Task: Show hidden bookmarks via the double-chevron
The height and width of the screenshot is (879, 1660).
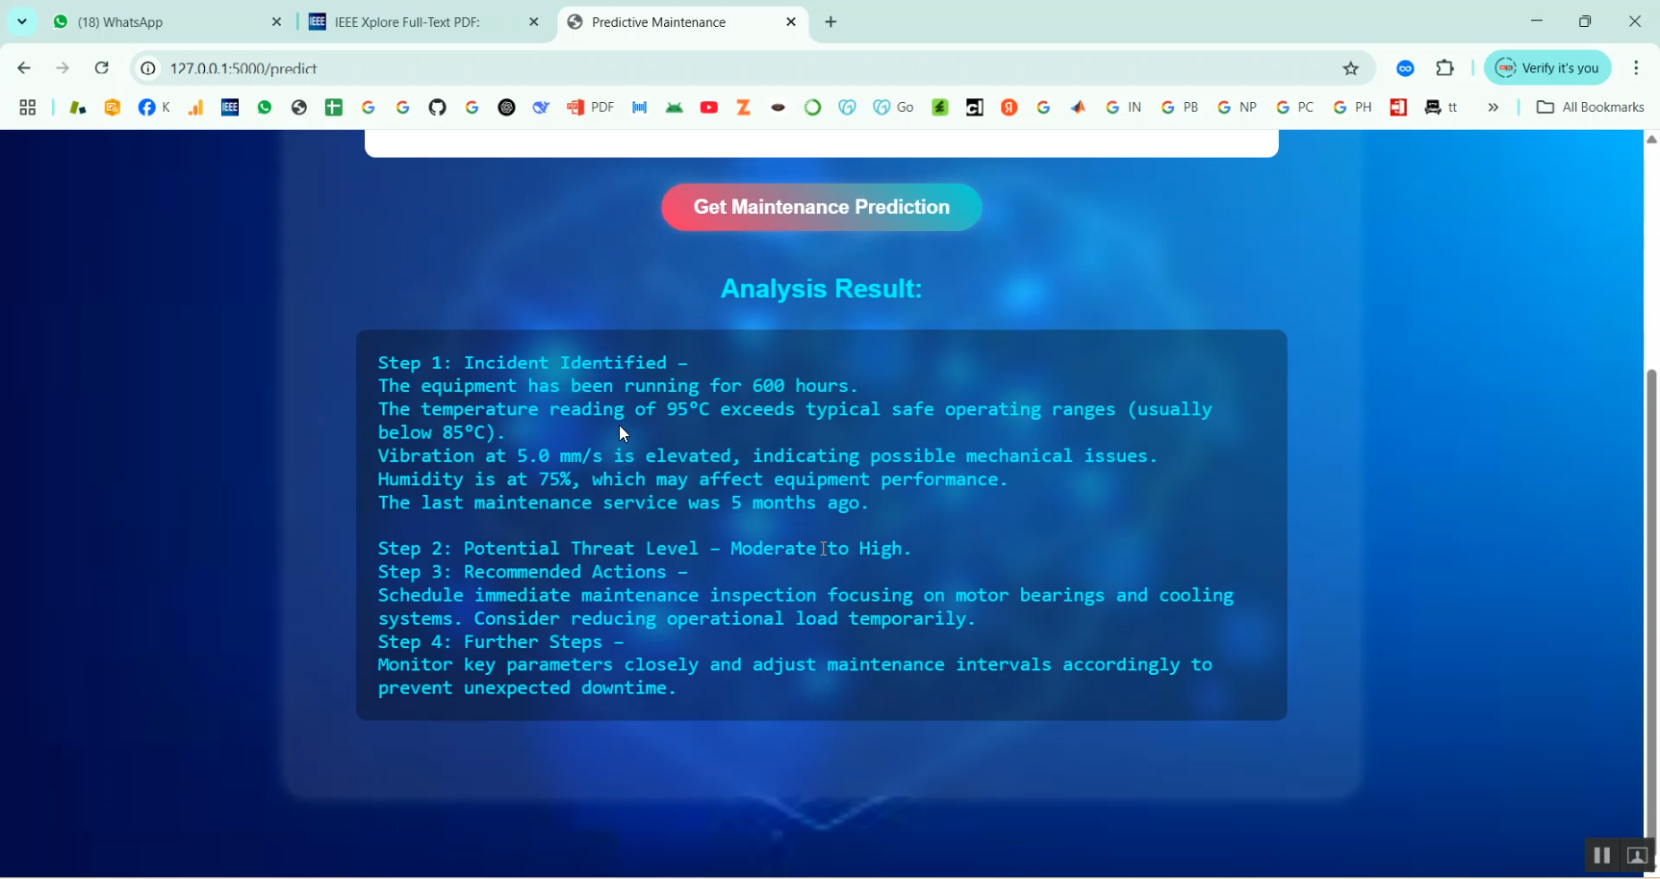Action: click(1493, 107)
